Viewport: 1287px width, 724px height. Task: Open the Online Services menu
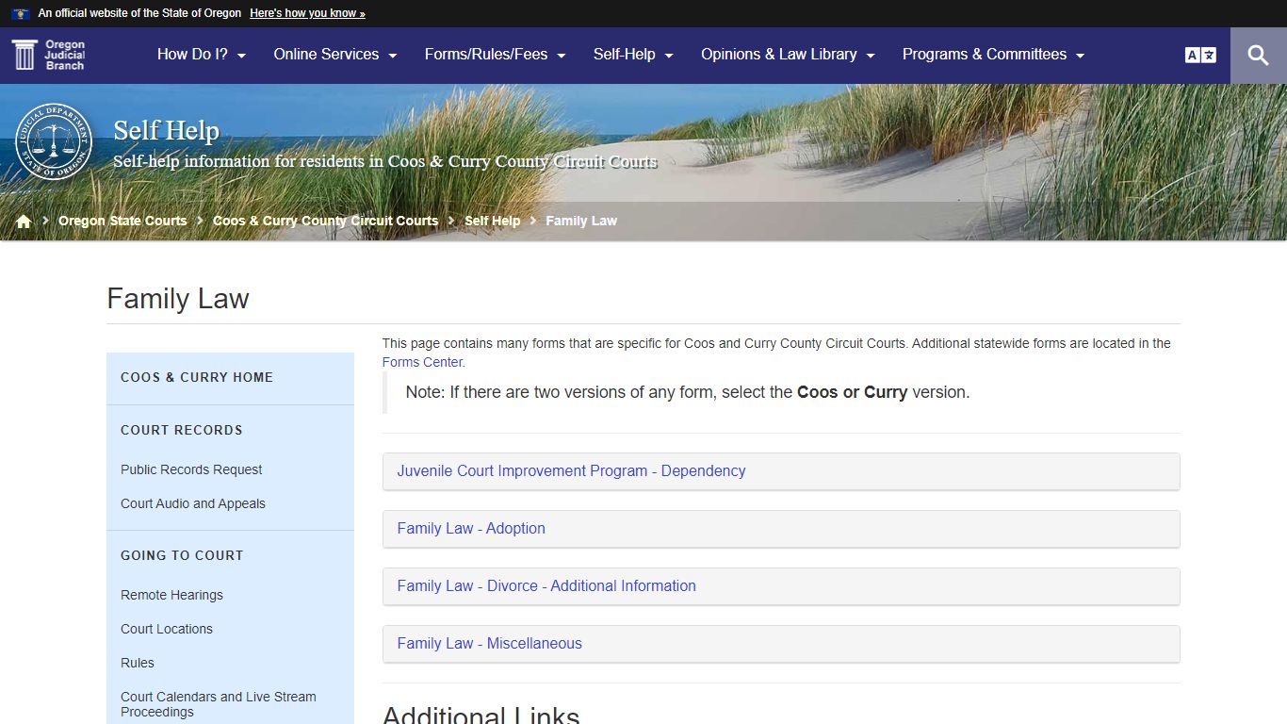click(x=335, y=55)
